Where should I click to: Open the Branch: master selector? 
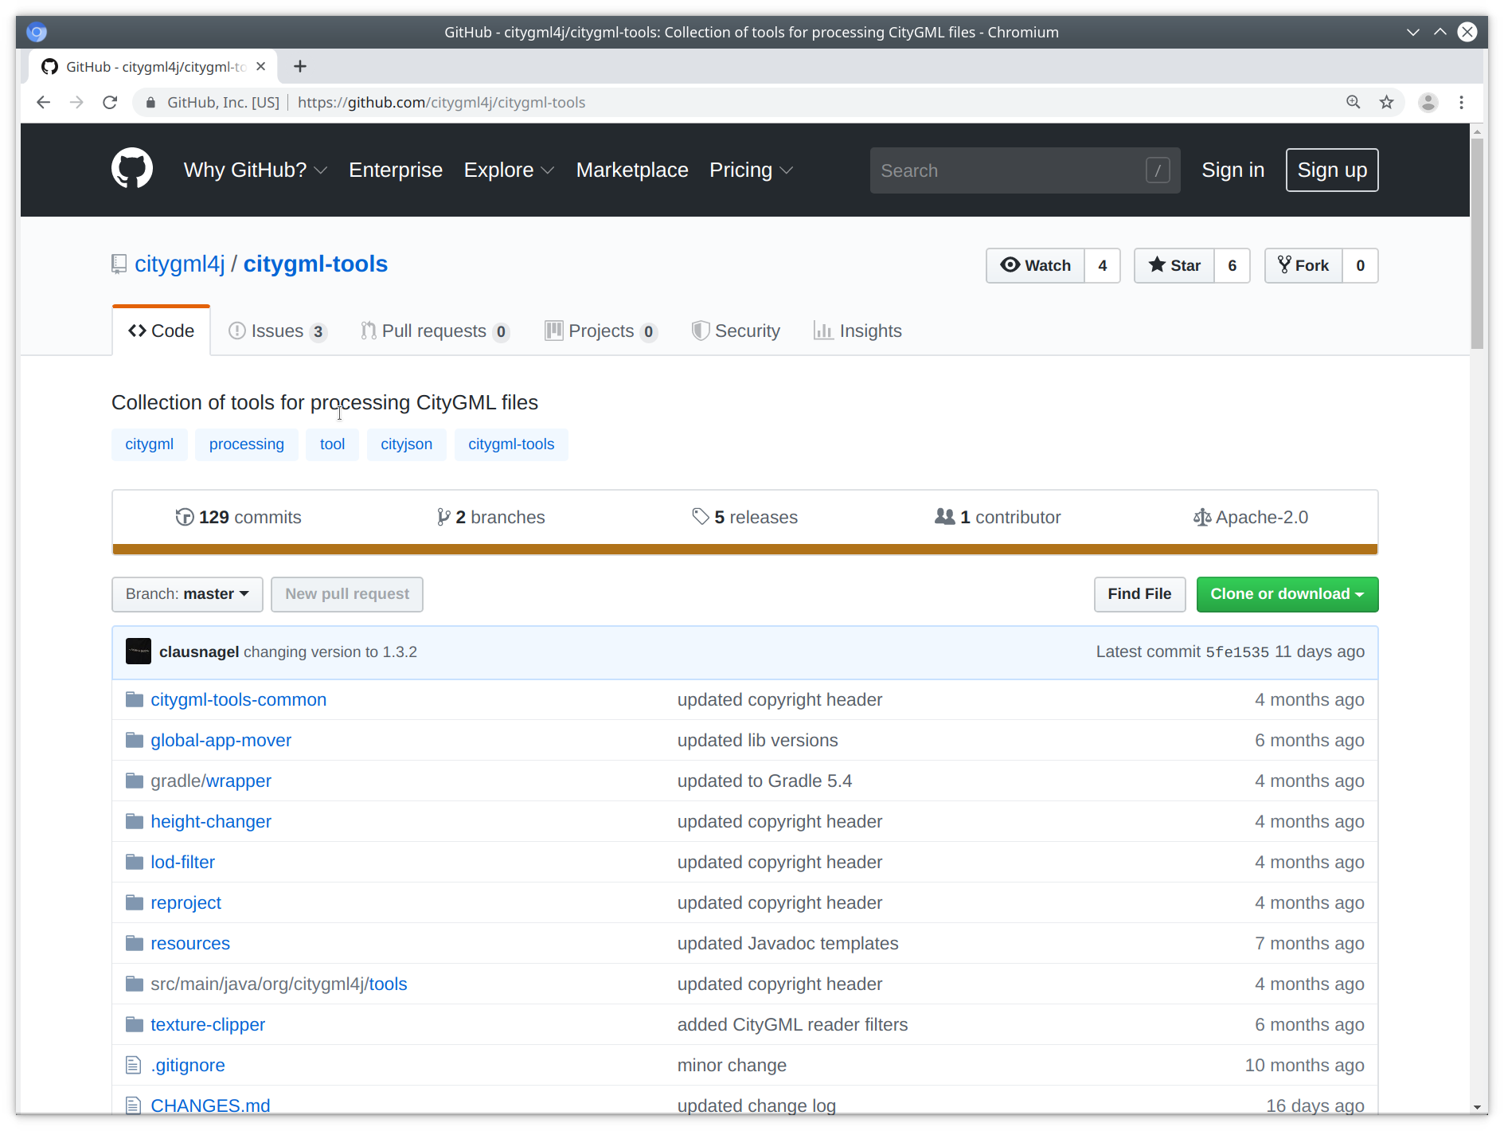point(187,594)
